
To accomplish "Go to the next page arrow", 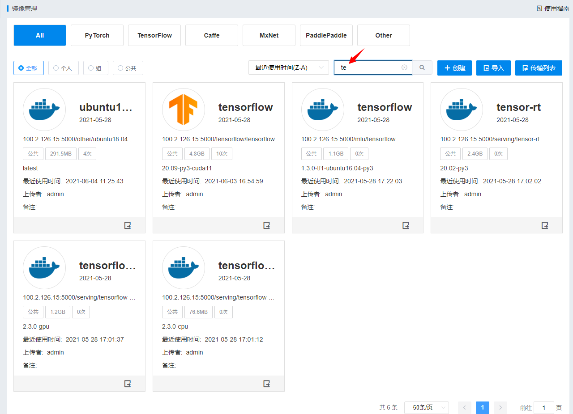I will coord(500,408).
